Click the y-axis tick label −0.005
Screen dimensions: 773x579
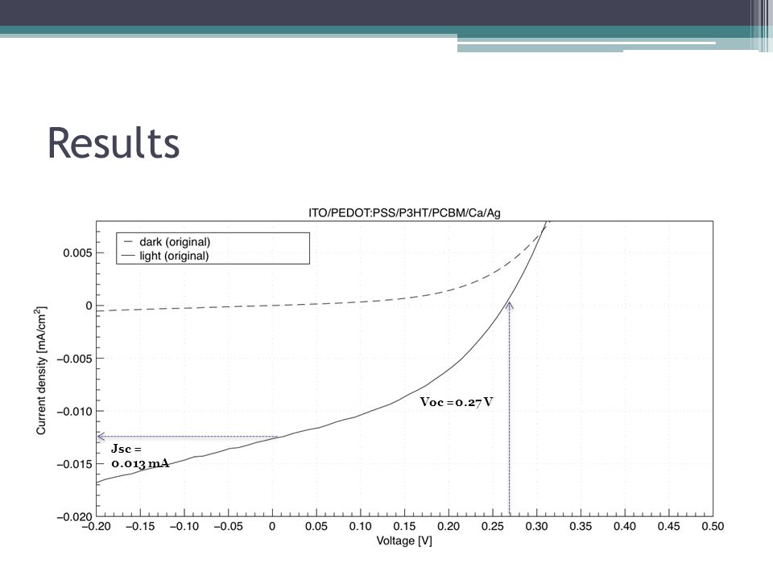[74, 359]
